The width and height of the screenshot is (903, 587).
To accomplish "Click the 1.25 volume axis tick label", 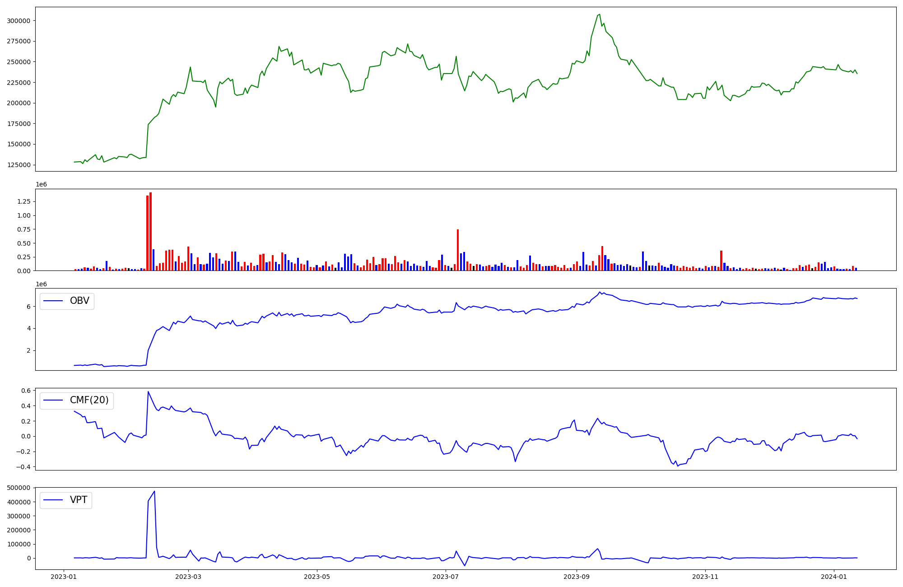I will [x=23, y=202].
